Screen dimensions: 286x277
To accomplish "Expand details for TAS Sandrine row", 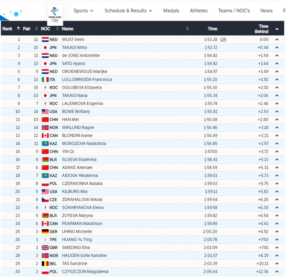I will [277, 264].
